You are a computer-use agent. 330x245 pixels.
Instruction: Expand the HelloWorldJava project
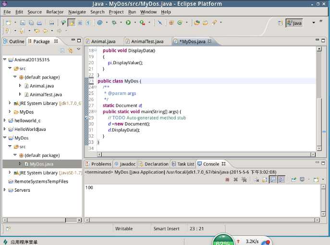(x=5, y=129)
